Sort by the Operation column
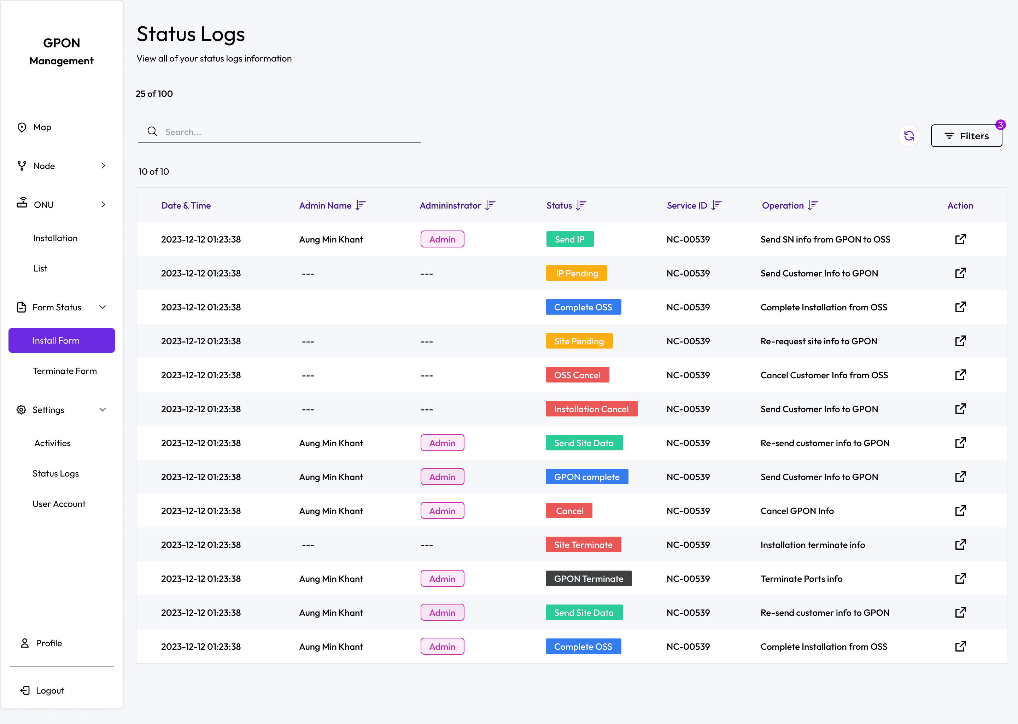This screenshot has height=724, width=1018. point(813,205)
